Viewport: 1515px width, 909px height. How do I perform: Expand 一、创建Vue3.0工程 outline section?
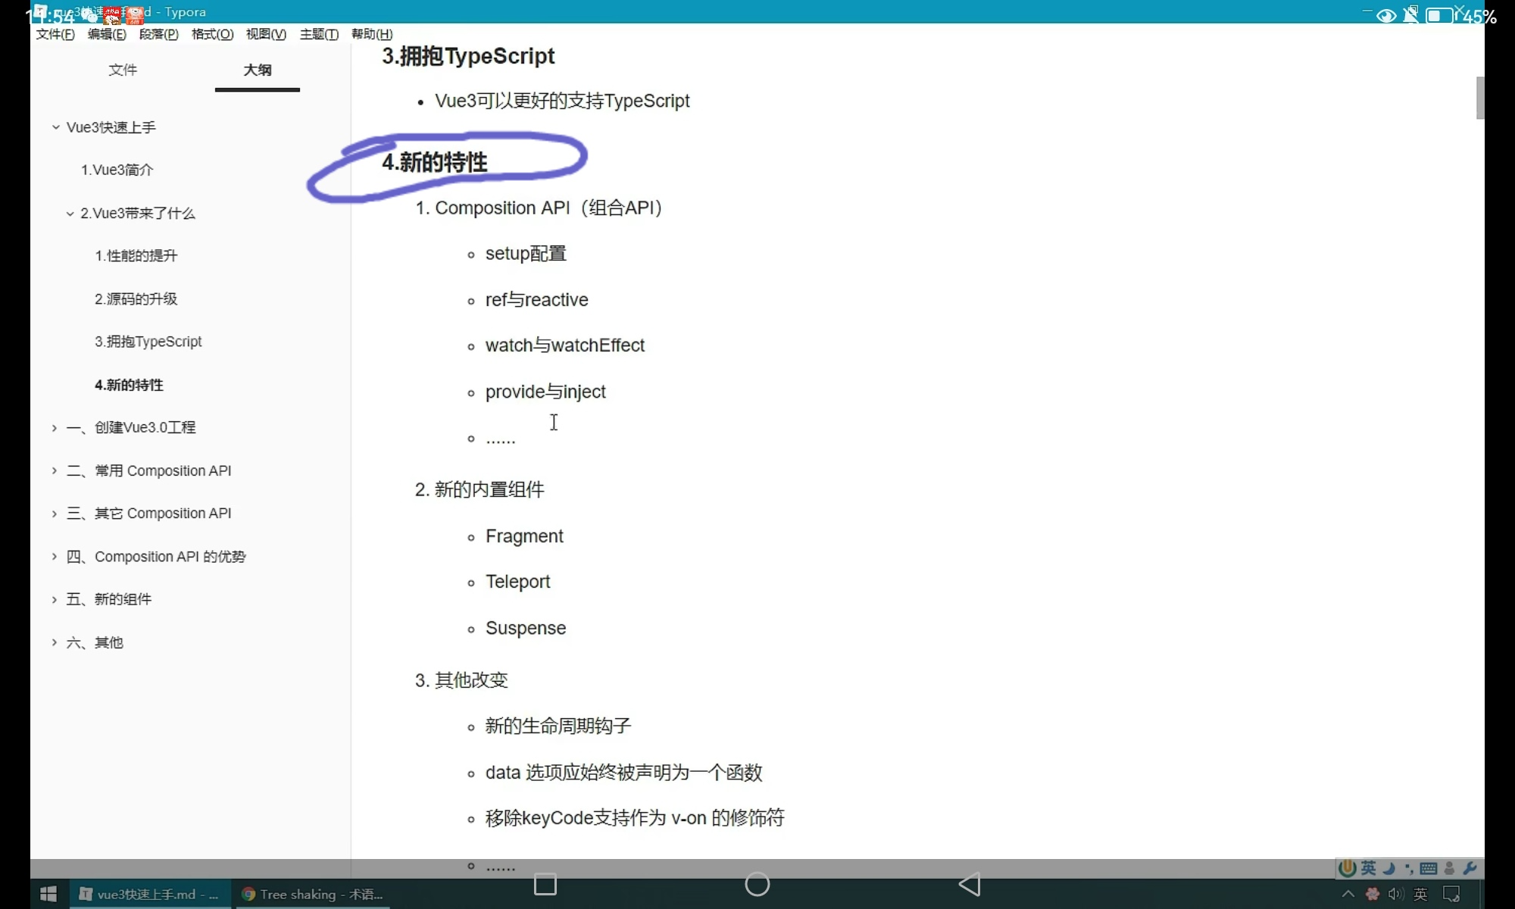(x=55, y=428)
